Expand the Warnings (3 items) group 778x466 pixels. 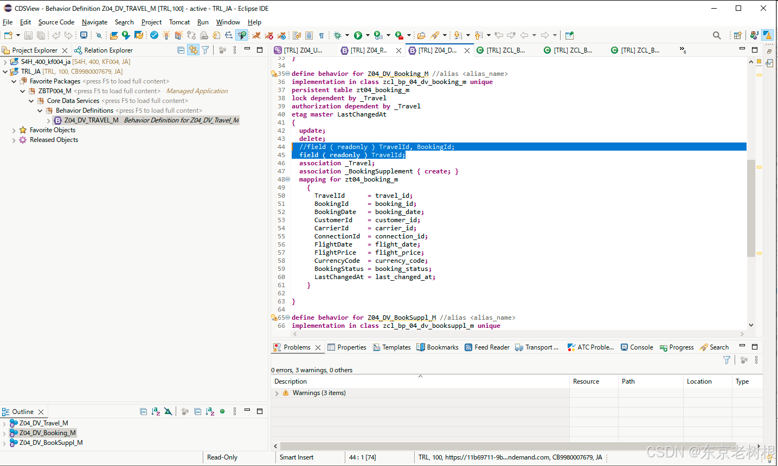pos(277,393)
